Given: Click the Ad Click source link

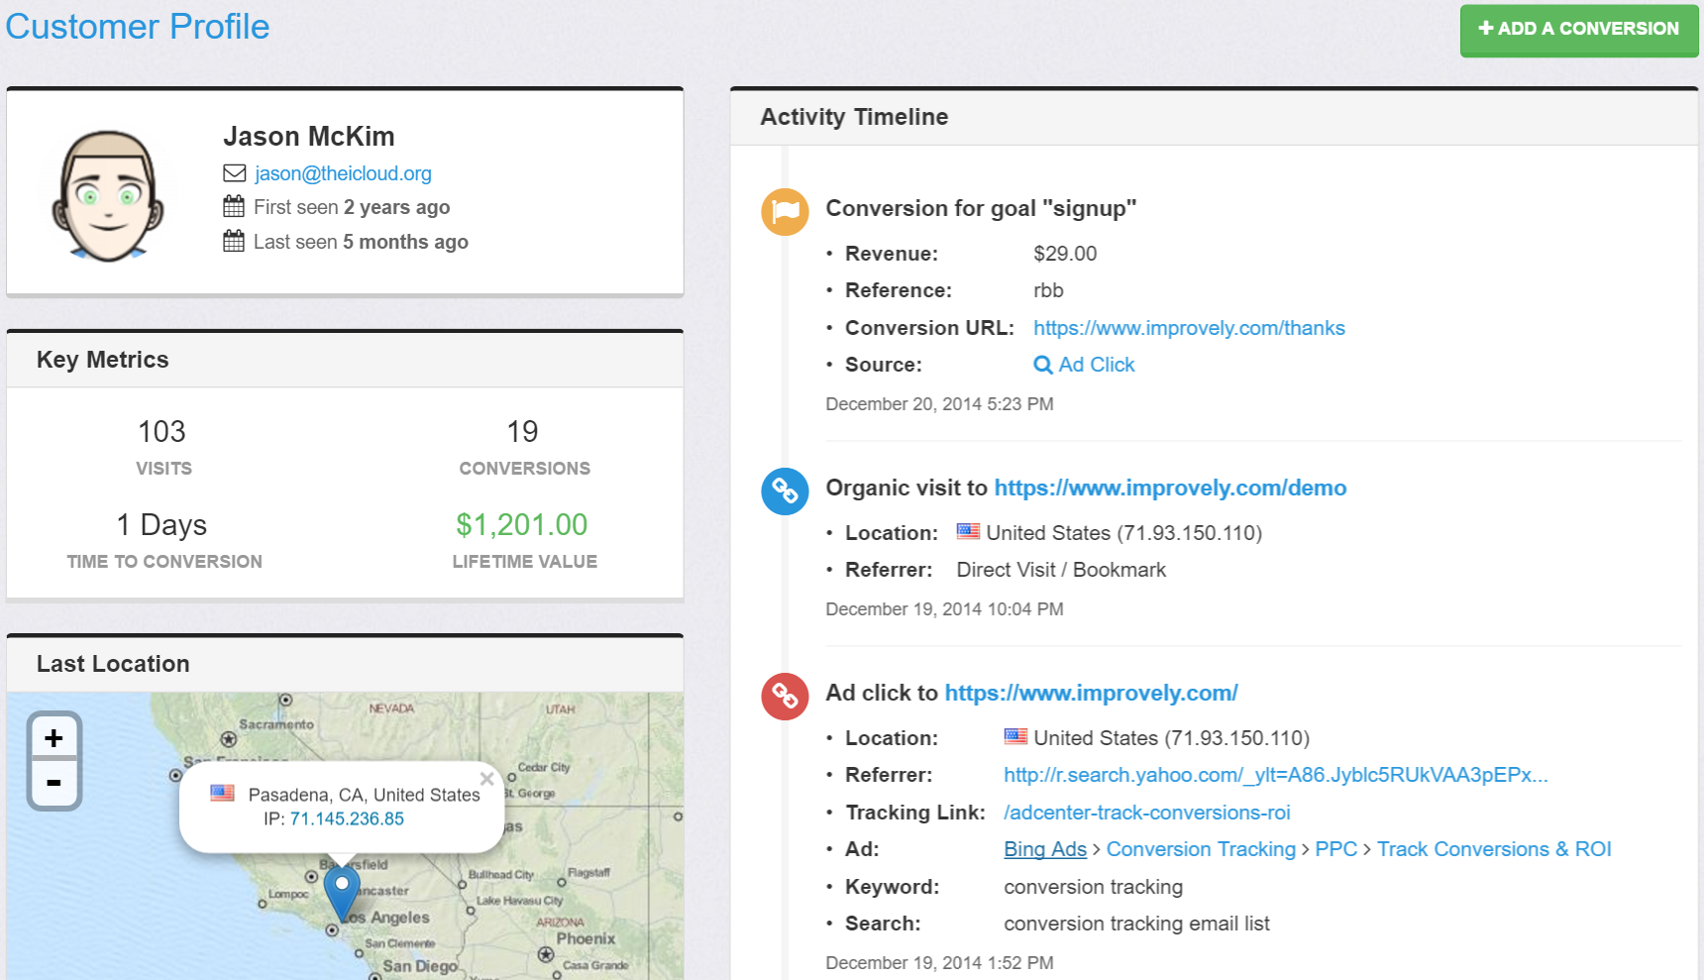Looking at the screenshot, I should (x=1097, y=365).
